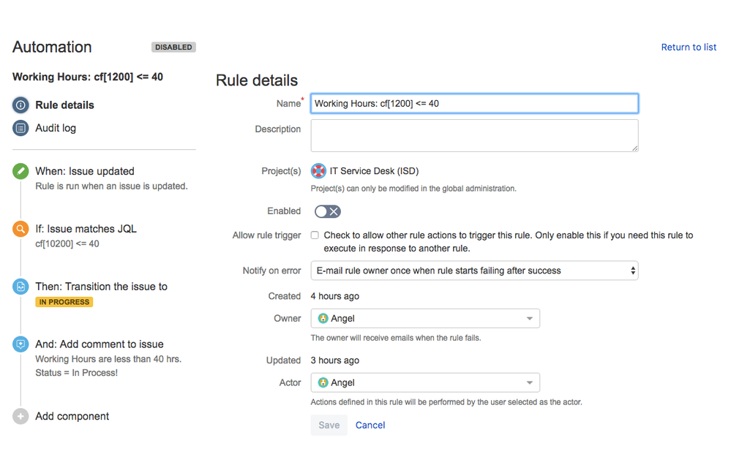Click the '3 hours ago' Updated value
Image resolution: width=731 pixels, height=465 pixels.
click(334, 360)
